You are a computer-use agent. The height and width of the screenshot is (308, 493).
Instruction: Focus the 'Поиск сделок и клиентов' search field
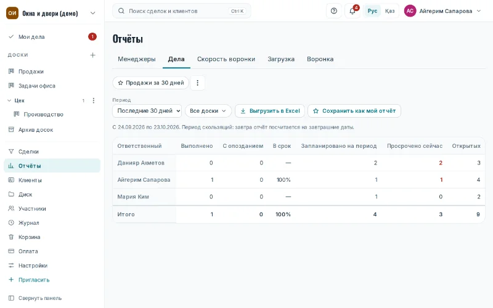pyautogui.click(x=181, y=11)
